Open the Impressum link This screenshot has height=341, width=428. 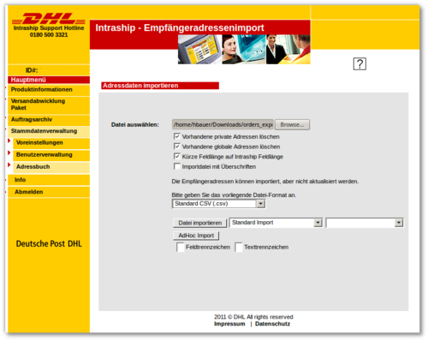(x=229, y=324)
